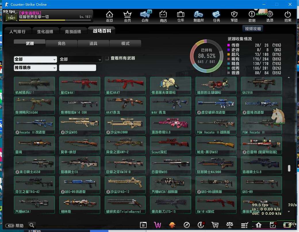Open the M shopping cart icon
The height and width of the screenshot is (232, 299).
coord(215,225)
